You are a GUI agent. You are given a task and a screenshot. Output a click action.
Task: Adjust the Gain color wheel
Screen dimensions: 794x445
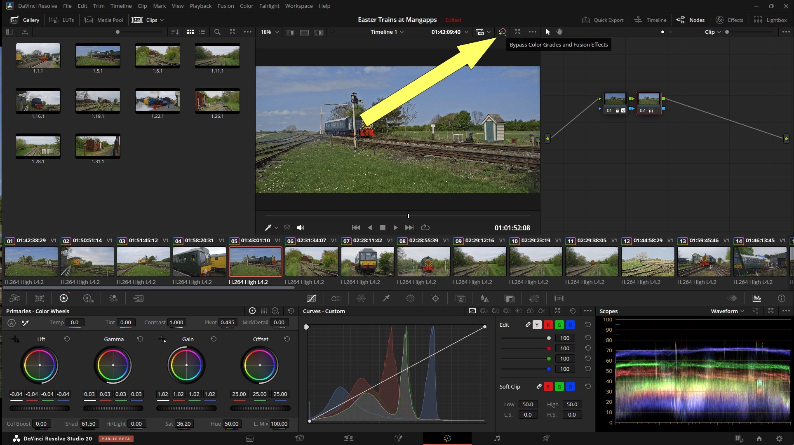pos(186,365)
